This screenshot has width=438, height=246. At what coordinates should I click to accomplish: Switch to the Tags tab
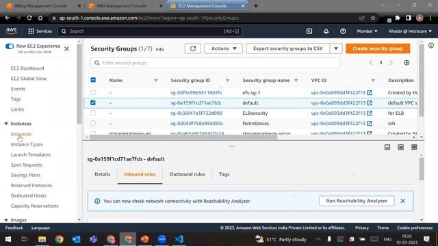224,174
